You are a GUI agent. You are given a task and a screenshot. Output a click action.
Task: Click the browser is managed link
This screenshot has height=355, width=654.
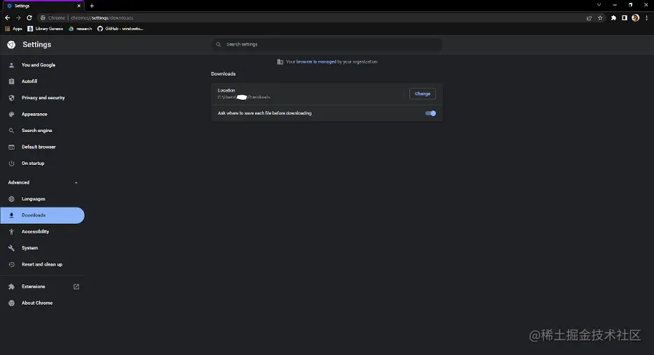tap(316, 61)
